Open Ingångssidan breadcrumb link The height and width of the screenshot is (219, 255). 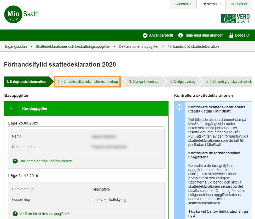tap(16, 46)
